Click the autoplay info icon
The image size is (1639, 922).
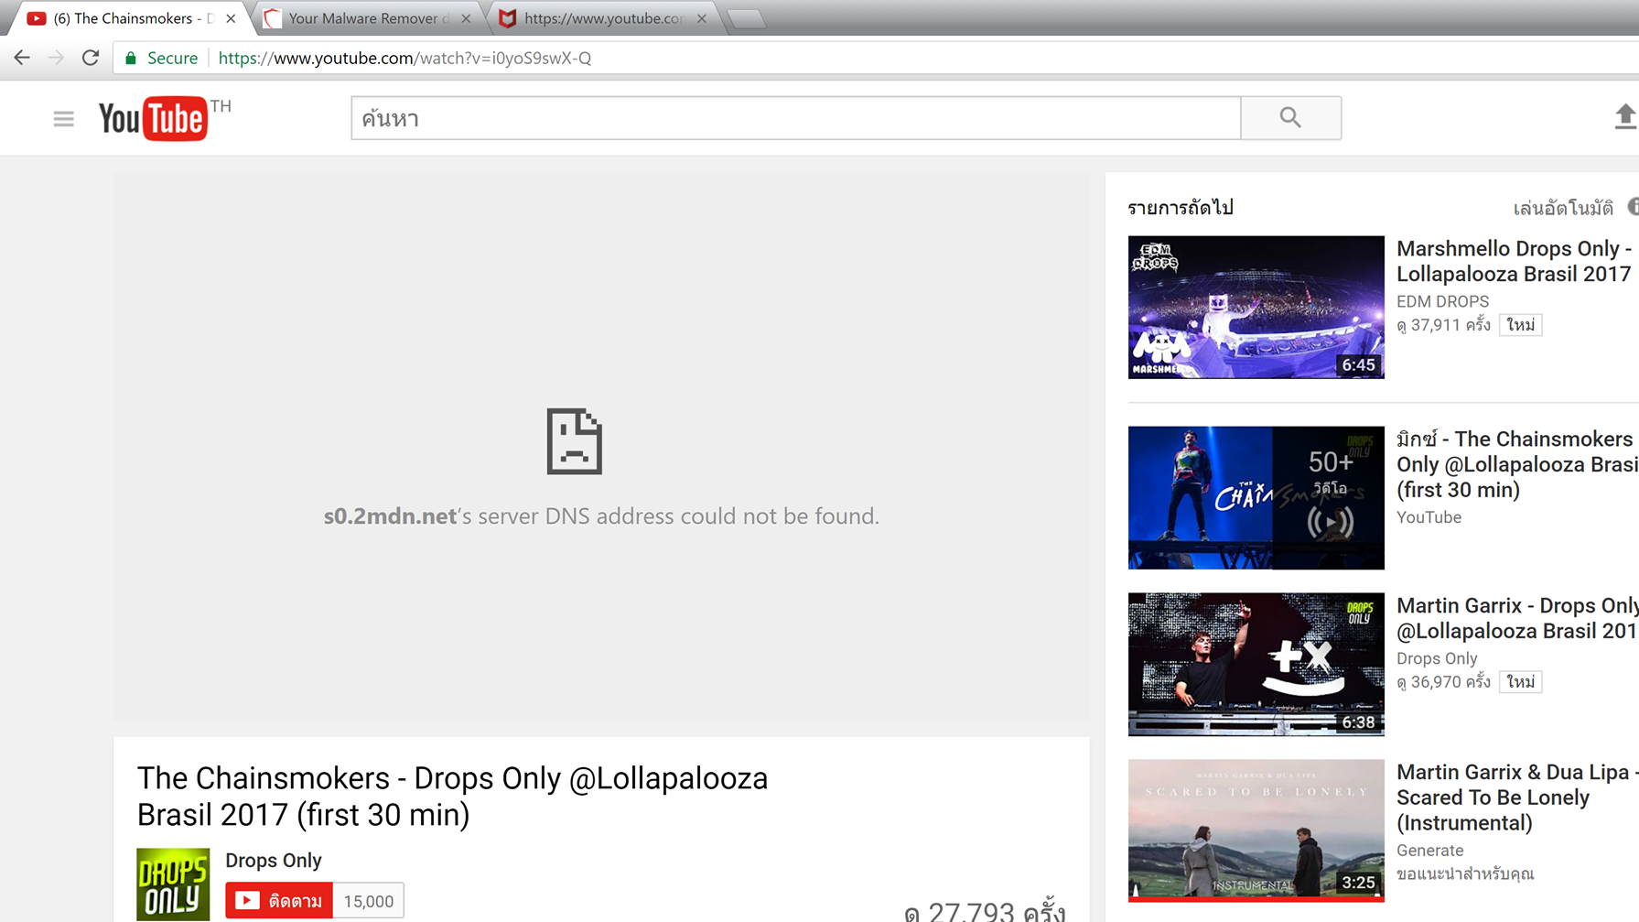1633,207
